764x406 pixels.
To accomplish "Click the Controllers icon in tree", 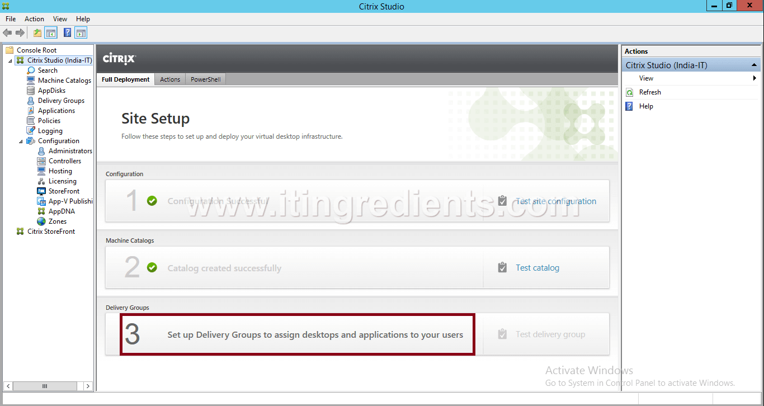I will pos(41,161).
